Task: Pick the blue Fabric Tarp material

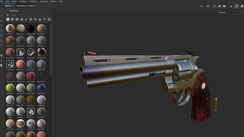Action: click(41, 88)
